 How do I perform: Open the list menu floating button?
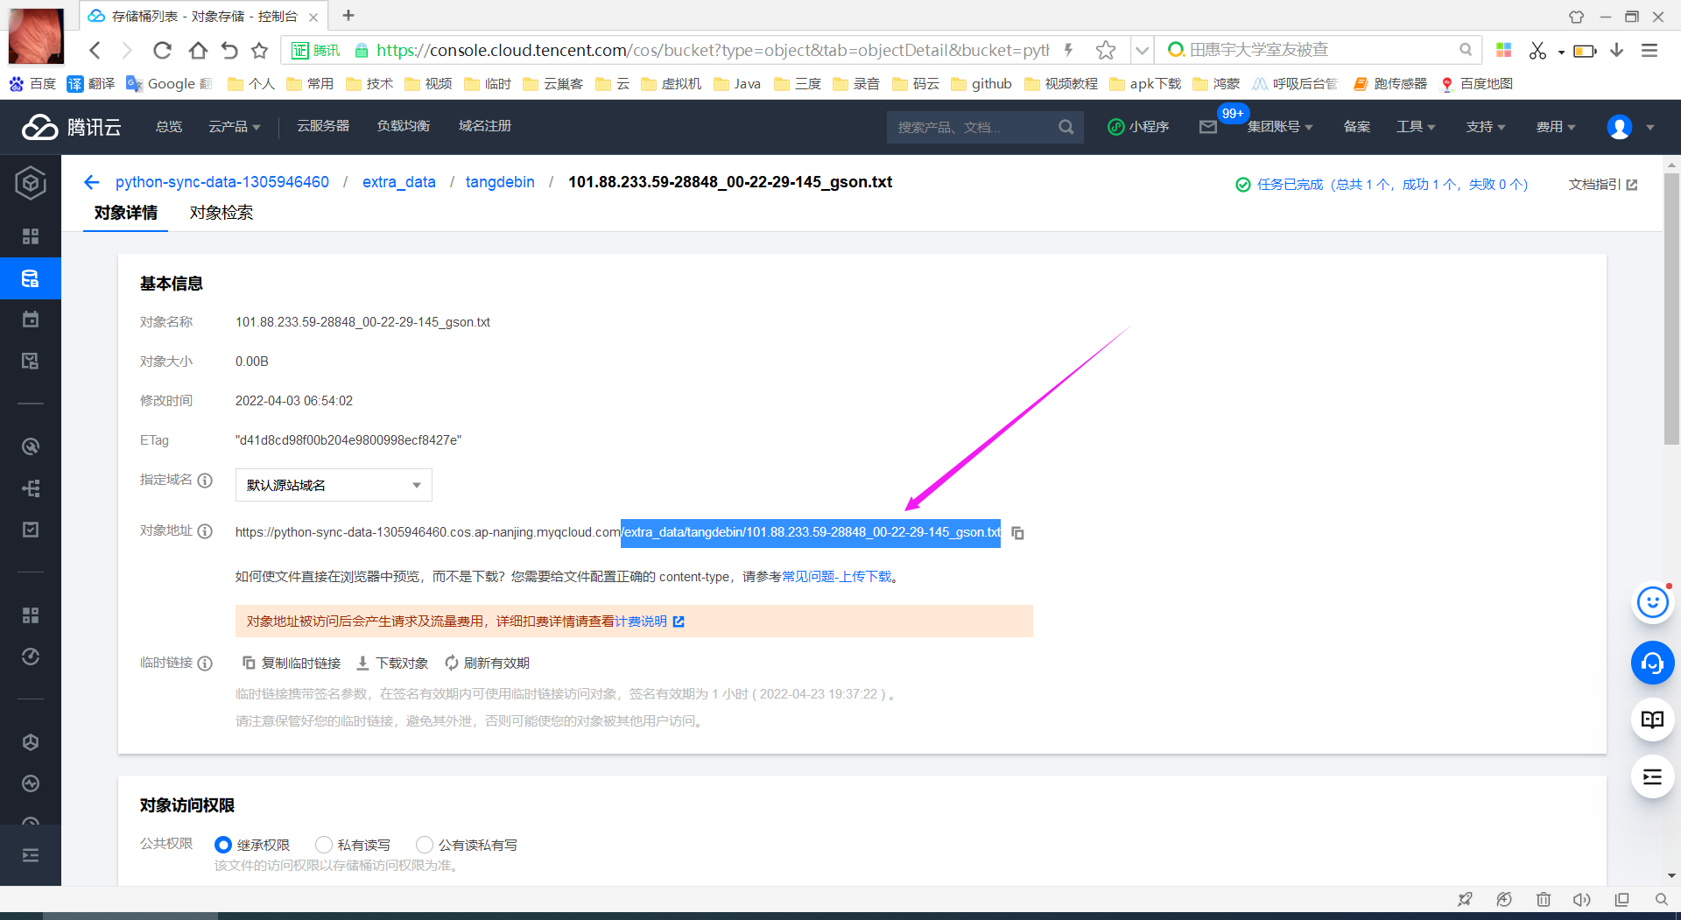pos(1652,777)
